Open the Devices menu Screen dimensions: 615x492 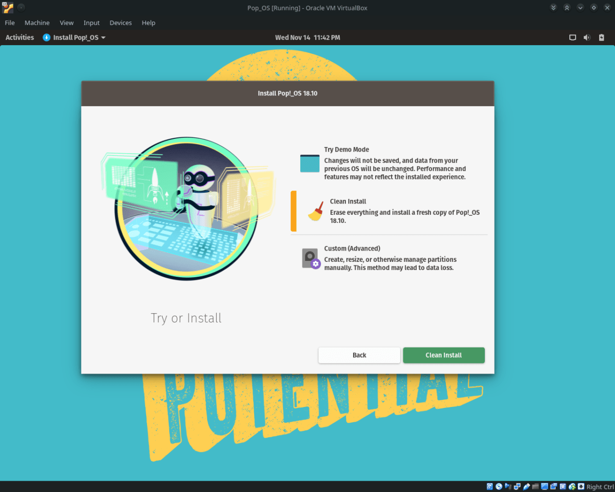[x=120, y=23]
